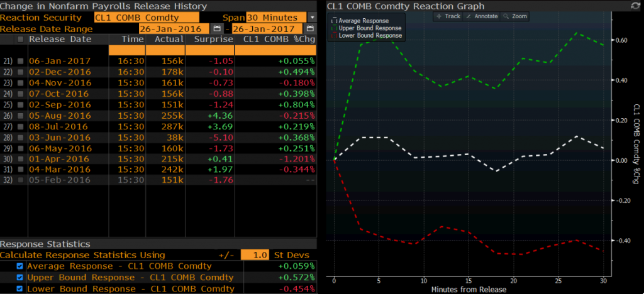The image size is (644, 294).
Task: Click the CL1 COMB Comdty Reaction Graph title
Action: point(406,6)
